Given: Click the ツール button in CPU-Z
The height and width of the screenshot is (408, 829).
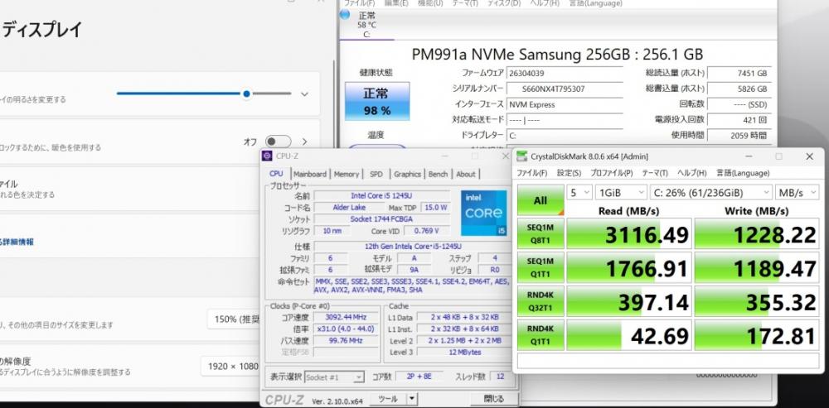Looking at the screenshot, I should [387, 399].
